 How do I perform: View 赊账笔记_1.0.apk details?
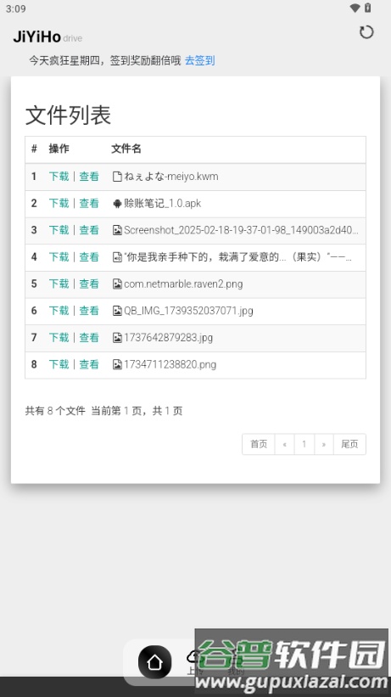89,203
